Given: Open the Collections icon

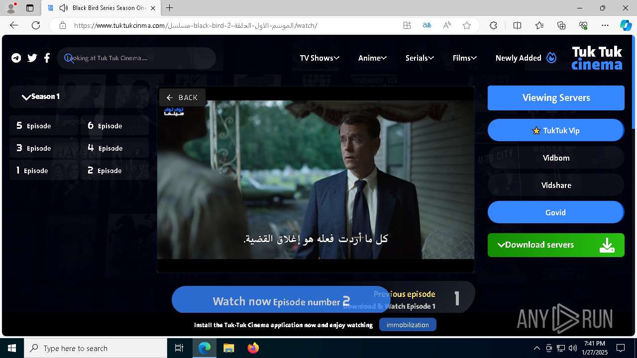Looking at the screenshot, I should [x=561, y=25].
